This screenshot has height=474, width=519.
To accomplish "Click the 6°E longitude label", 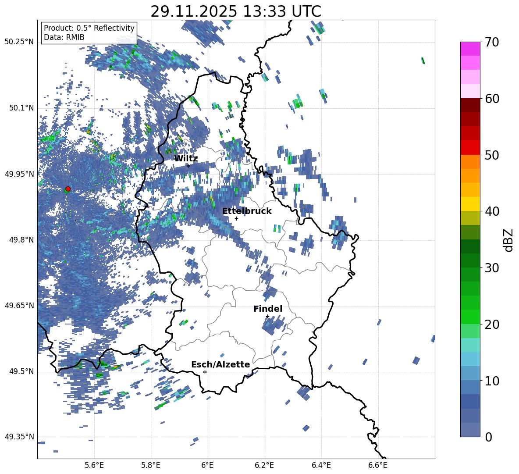I will click(x=207, y=465).
